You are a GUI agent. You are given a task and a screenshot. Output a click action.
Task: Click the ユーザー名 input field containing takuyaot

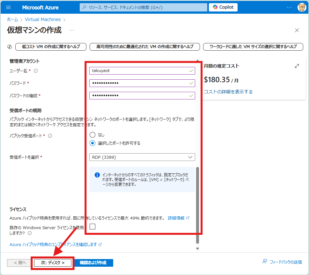[x=142, y=71]
